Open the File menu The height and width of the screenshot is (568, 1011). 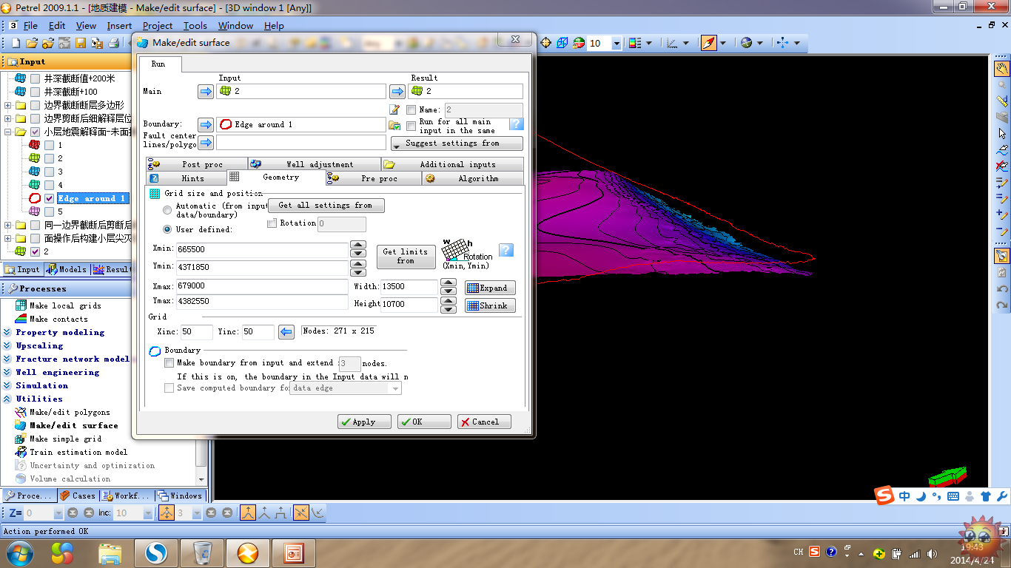tap(30, 25)
